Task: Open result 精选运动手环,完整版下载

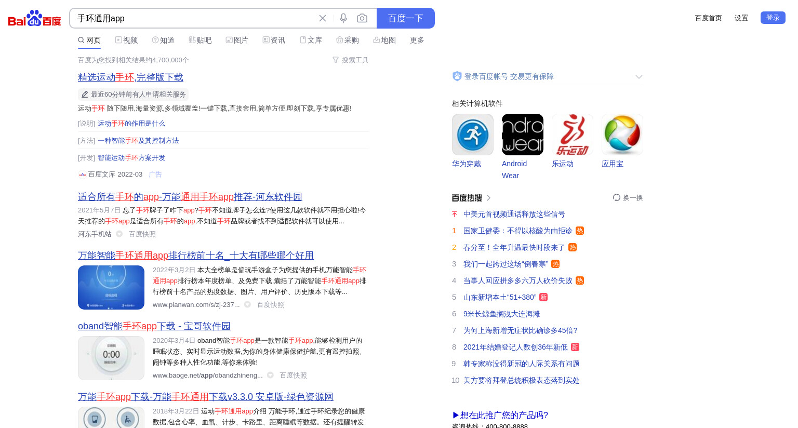Action: pyautogui.click(x=130, y=77)
